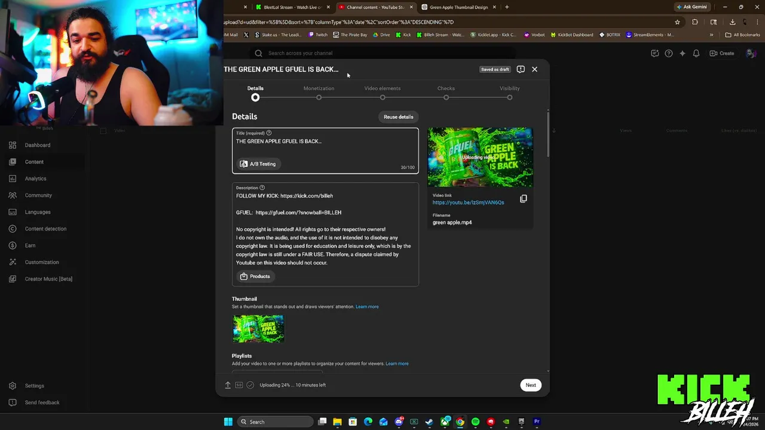Click the video preview player

pos(480,157)
